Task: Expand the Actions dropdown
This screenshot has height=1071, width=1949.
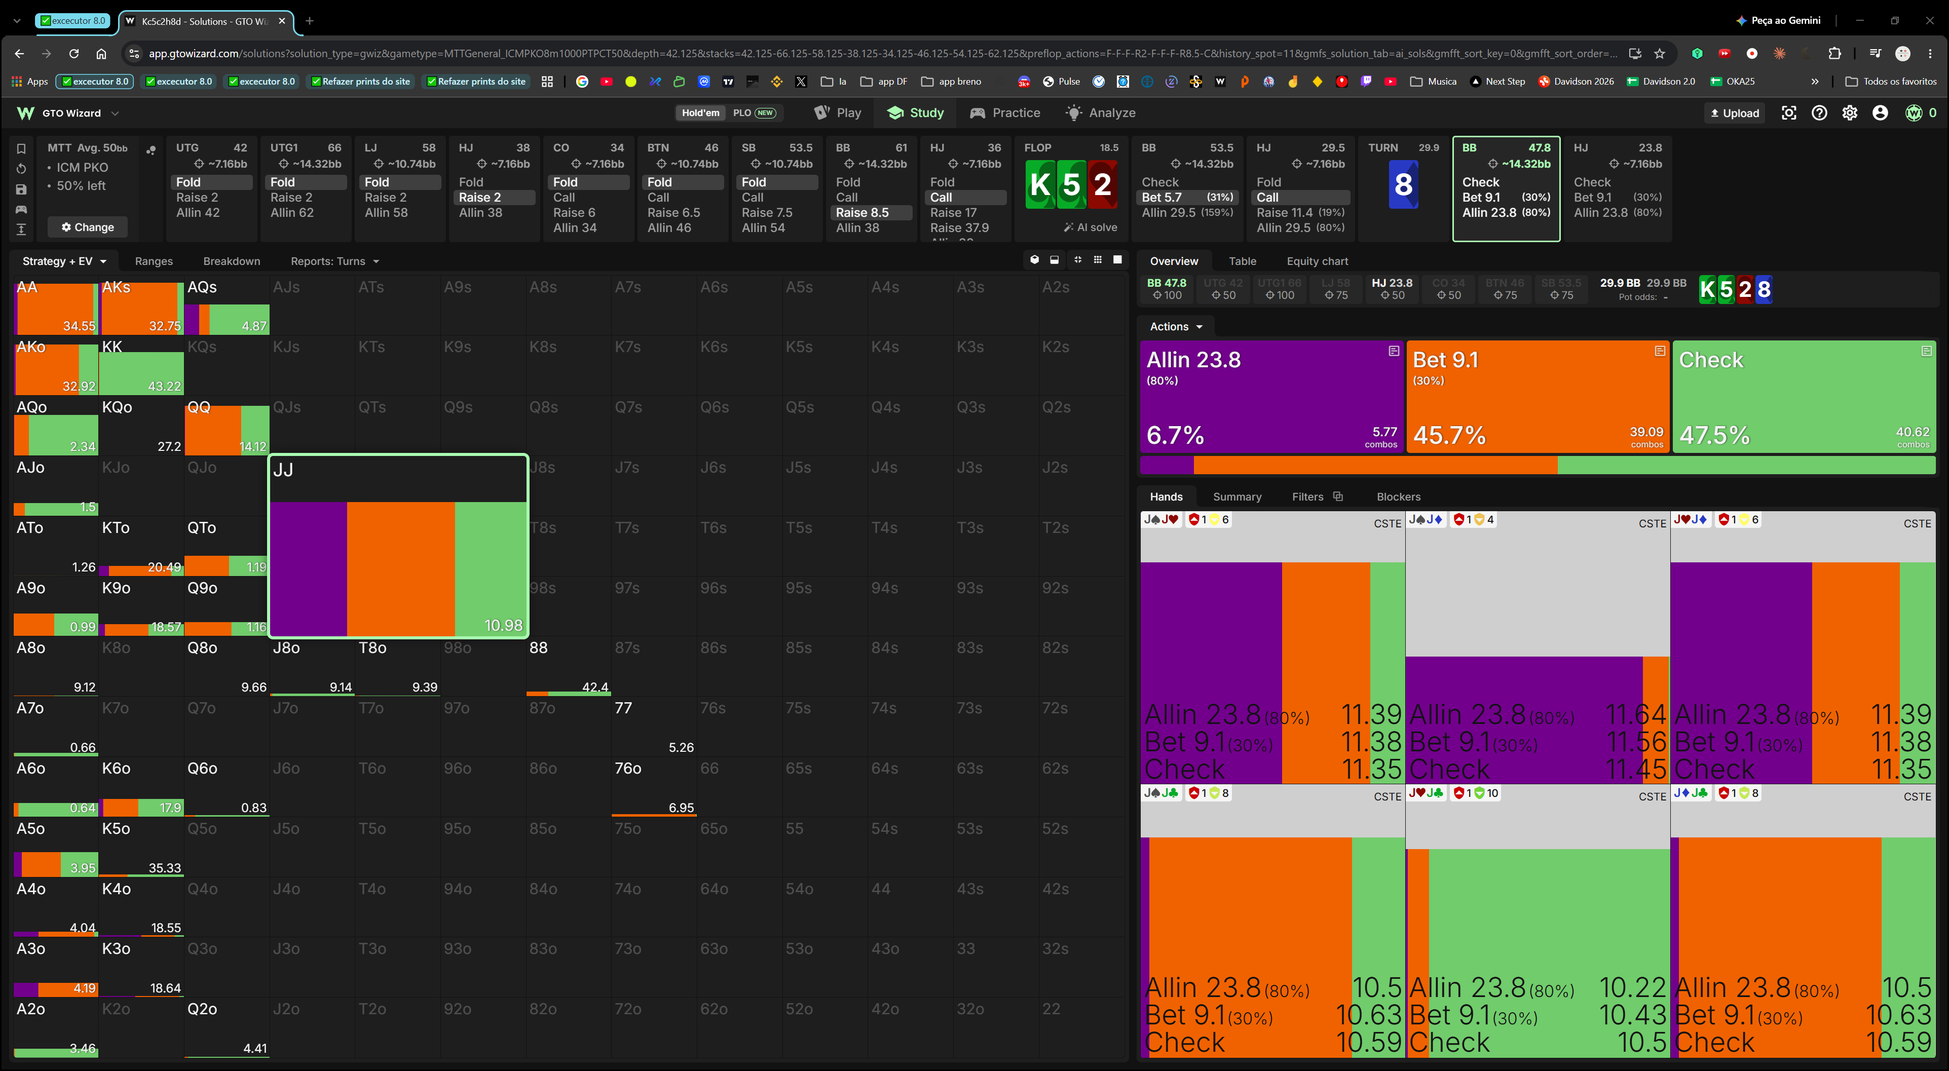Action: coord(1176,327)
